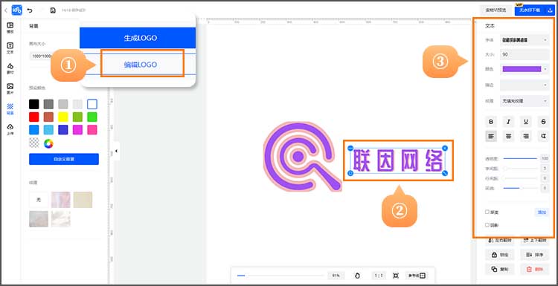The image size is (558, 286).
Task: Open the 颜色 text color dropdown
Action: click(x=525, y=69)
